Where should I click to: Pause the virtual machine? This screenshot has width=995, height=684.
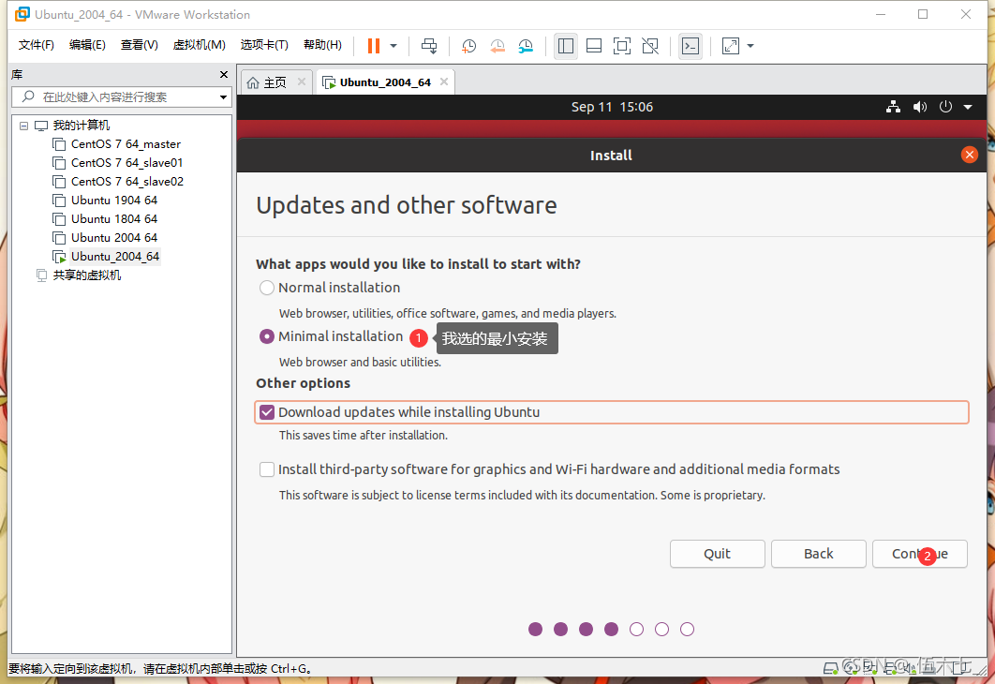374,46
